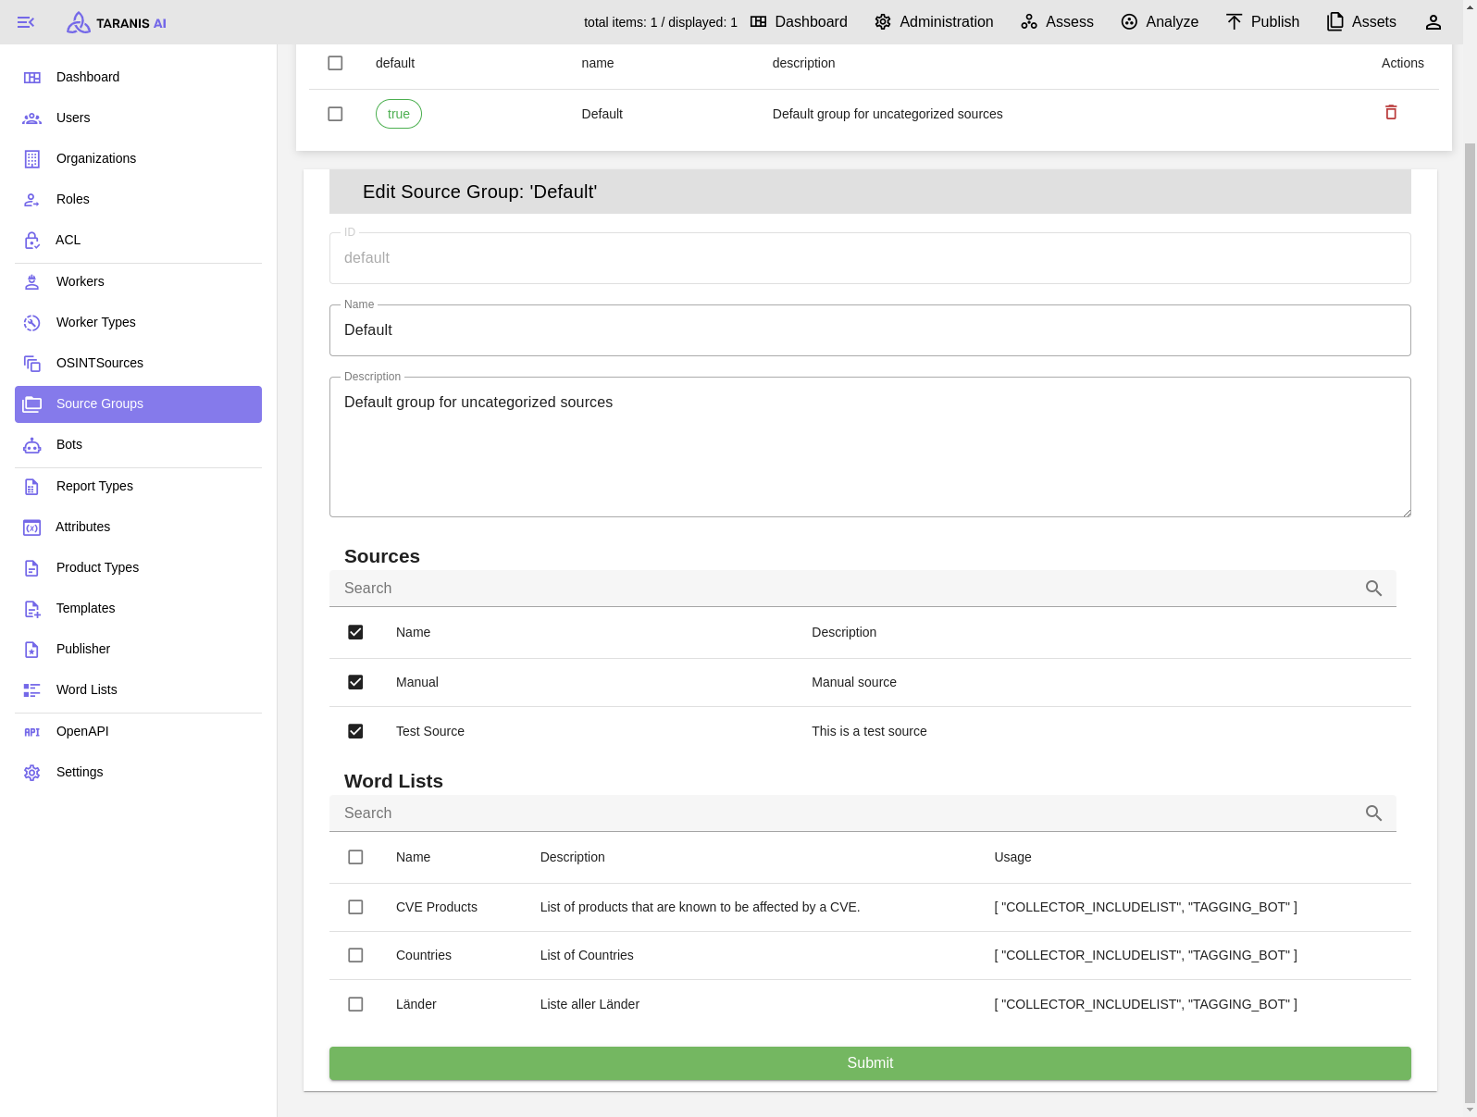This screenshot has height=1117, width=1477.
Task: Check the CVE Products word list
Action: coord(355,907)
